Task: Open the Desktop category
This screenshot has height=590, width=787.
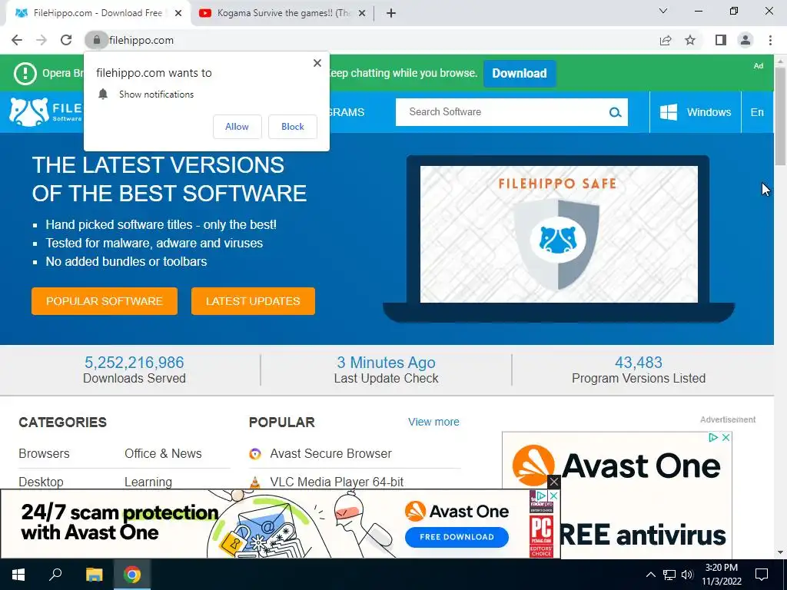Action: [x=42, y=482]
